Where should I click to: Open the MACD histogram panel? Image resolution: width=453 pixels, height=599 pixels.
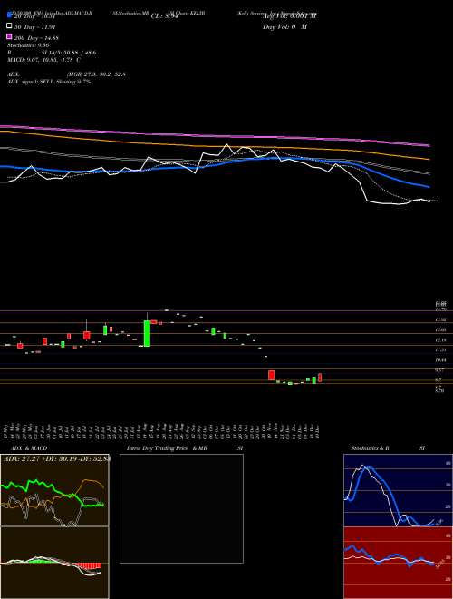tap(54, 563)
